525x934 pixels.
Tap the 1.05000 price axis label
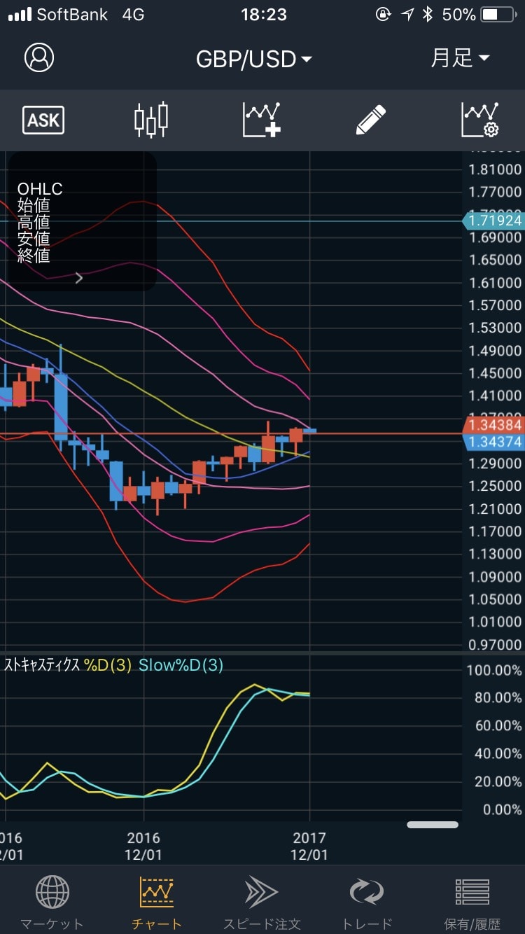click(495, 599)
